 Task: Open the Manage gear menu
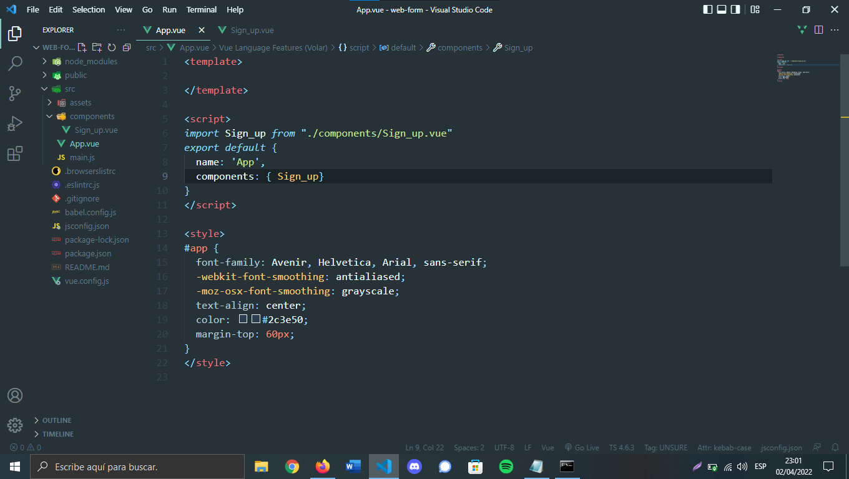15,425
